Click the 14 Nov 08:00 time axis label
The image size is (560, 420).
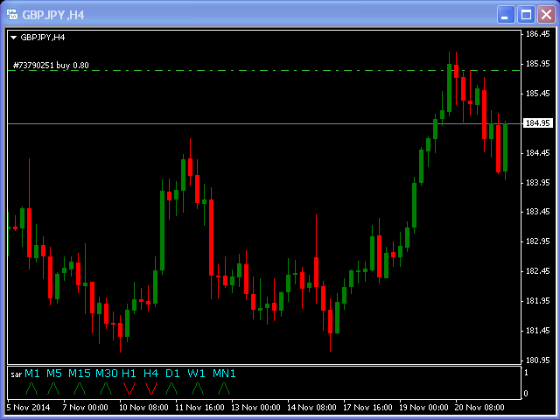coord(311,408)
